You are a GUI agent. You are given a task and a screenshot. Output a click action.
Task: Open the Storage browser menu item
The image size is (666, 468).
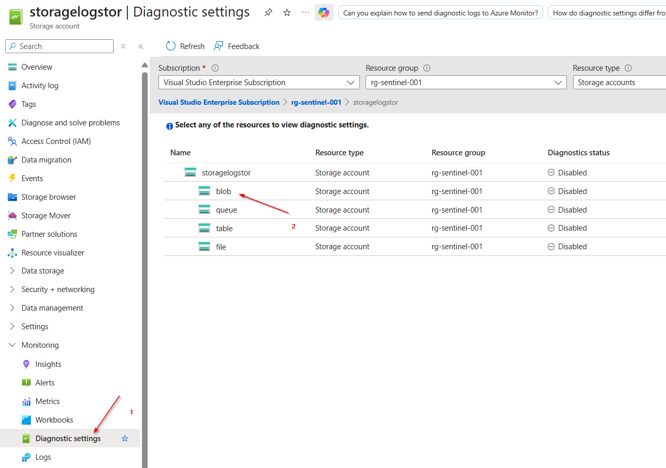pyautogui.click(x=49, y=197)
